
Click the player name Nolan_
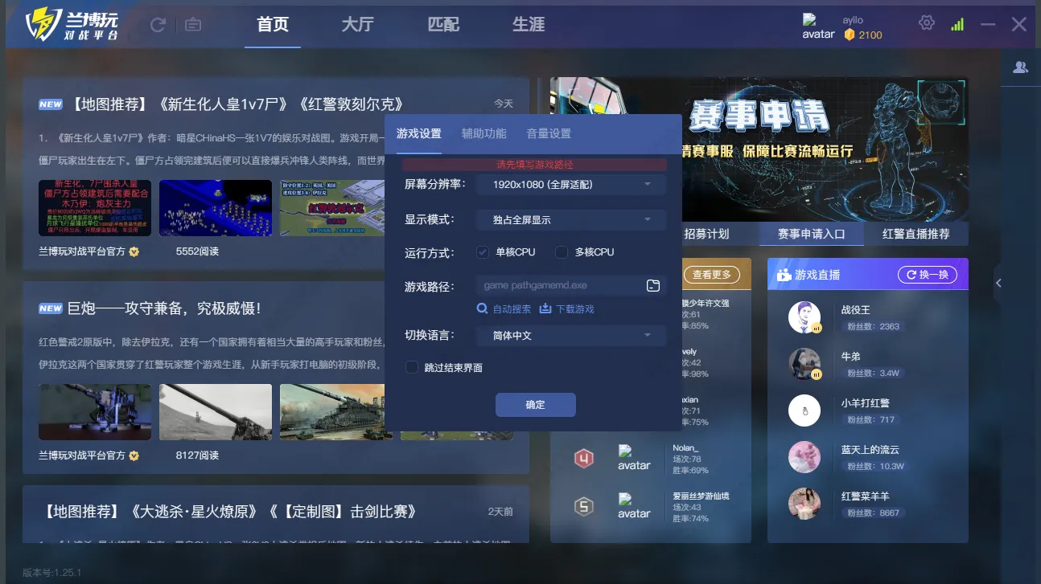click(686, 447)
